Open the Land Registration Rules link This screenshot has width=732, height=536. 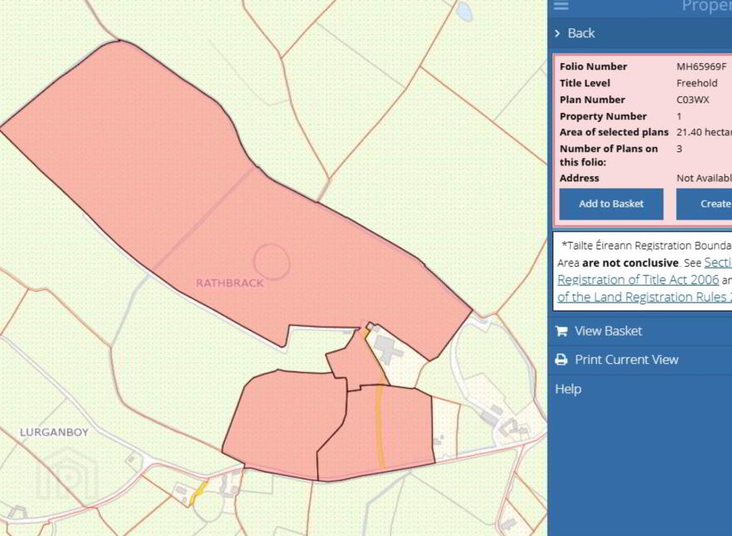[644, 298]
